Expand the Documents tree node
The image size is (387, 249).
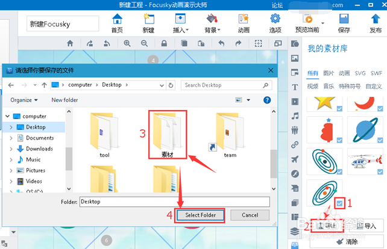[x=11, y=138]
